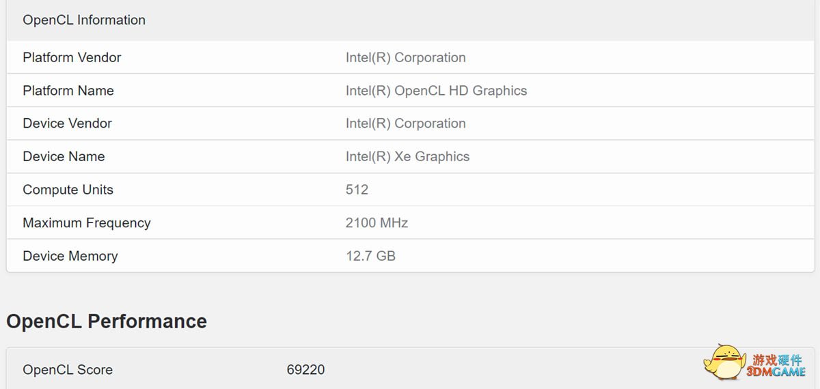This screenshot has width=820, height=389.
Task: Select the 69220 OpenCL score value
Action: coord(305,369)
